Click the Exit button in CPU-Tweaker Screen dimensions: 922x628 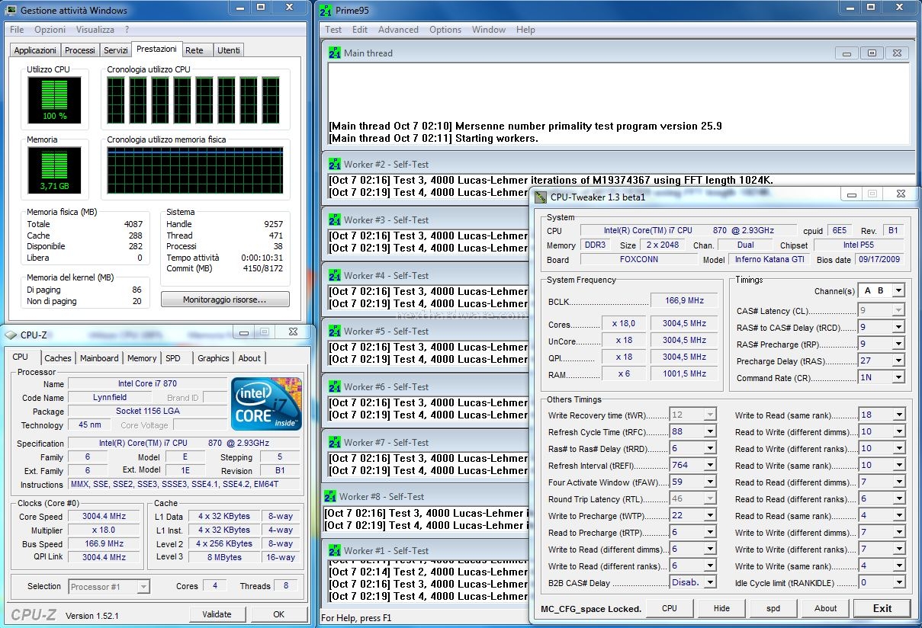point(882,608)
